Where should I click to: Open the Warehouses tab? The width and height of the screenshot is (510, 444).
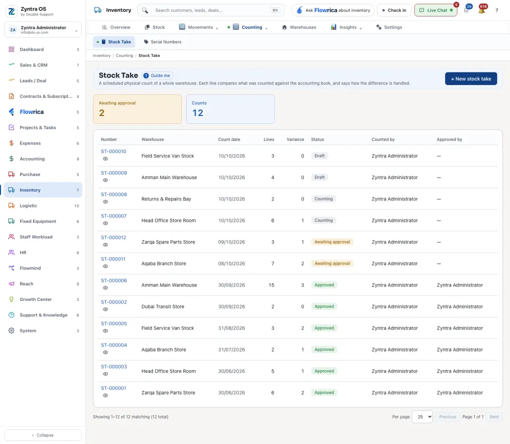[299, 27]
